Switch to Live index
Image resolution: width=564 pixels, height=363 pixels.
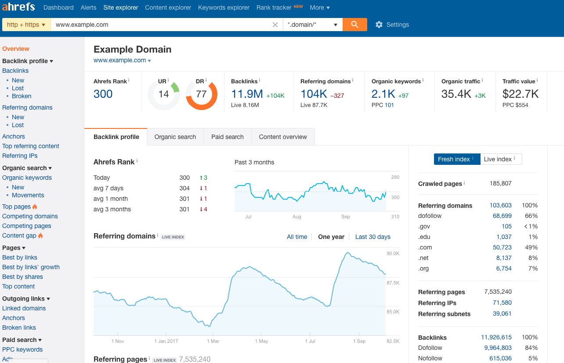501,159
